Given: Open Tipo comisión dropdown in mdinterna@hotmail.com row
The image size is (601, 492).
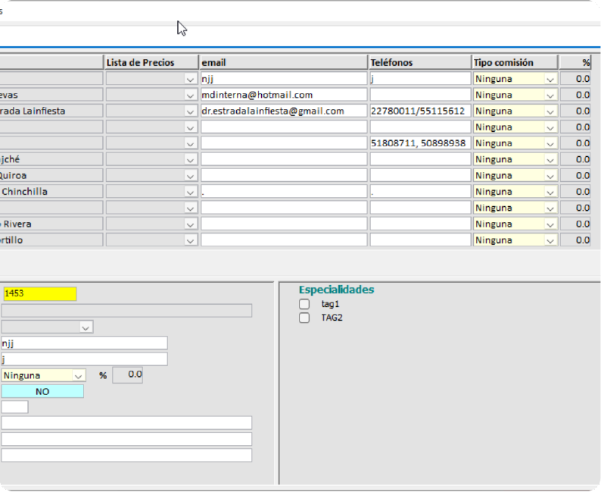Looking at the screenshot, I should click(x=550, y=96).
